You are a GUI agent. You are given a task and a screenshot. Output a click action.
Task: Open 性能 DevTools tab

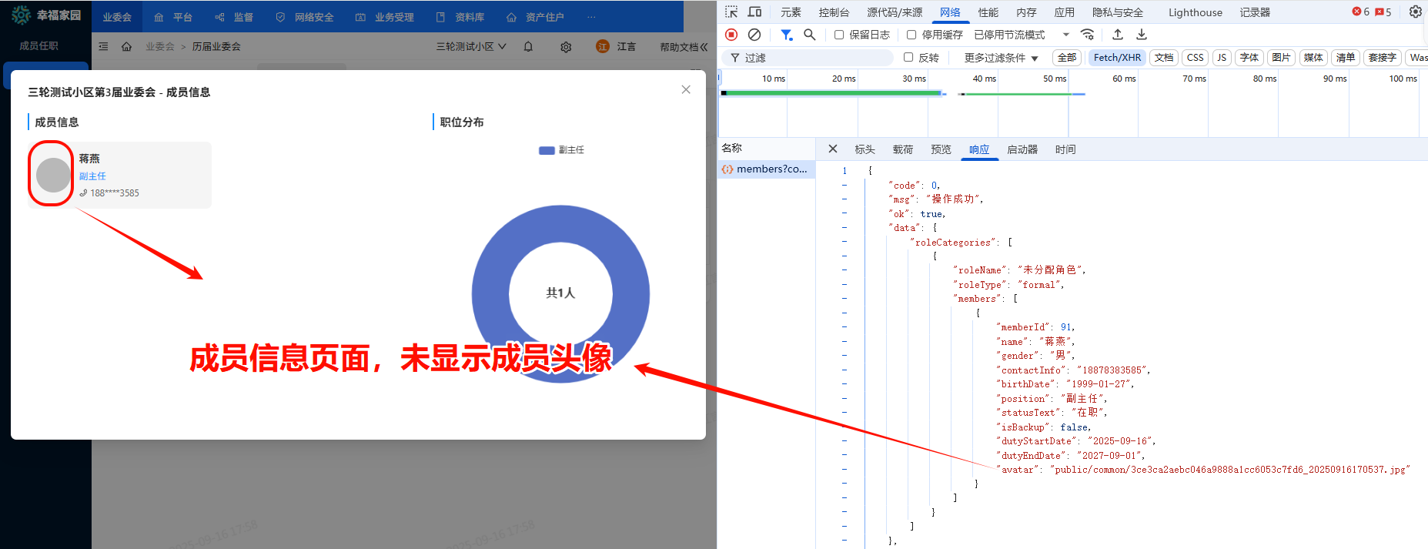click(x=988, y=12)
